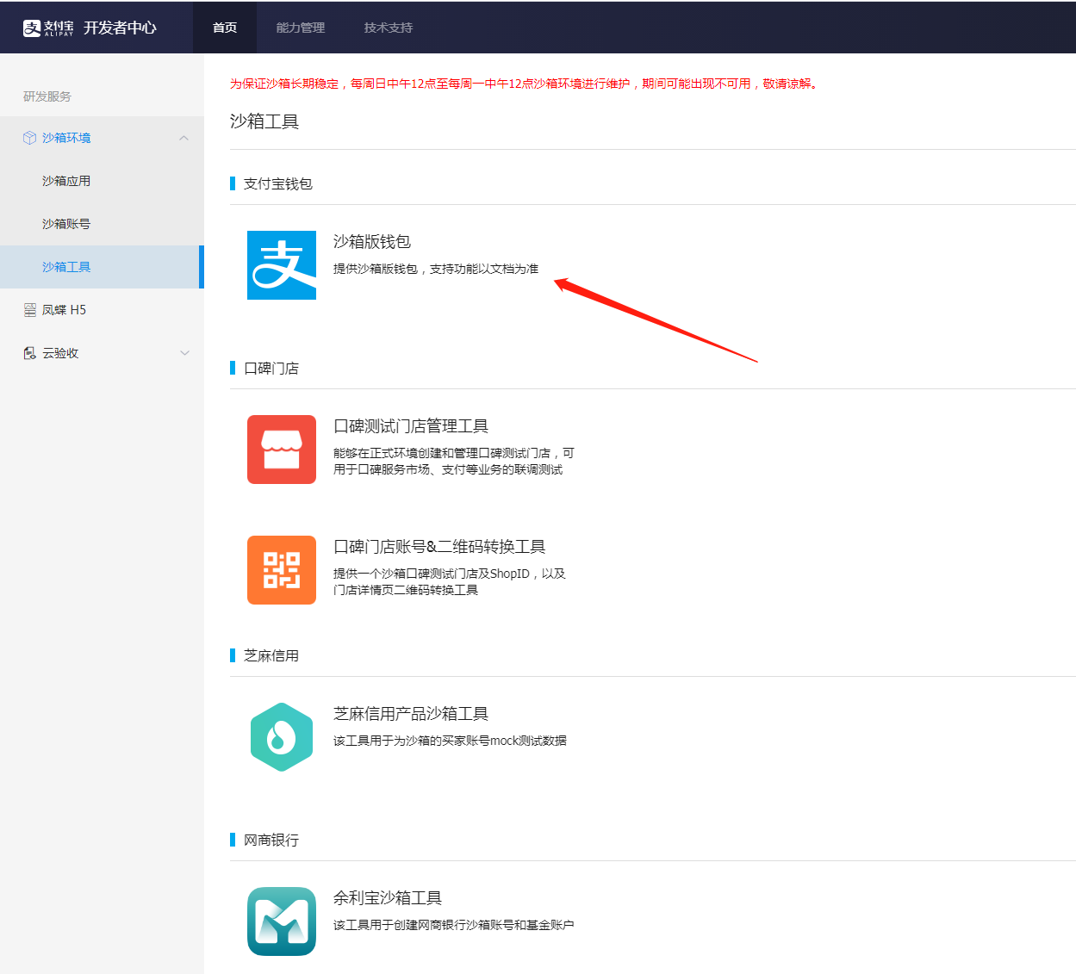Click the 沙箱工具 page heading
The width and height of the screenshot is (1076, 974).
tap(264, 121)
